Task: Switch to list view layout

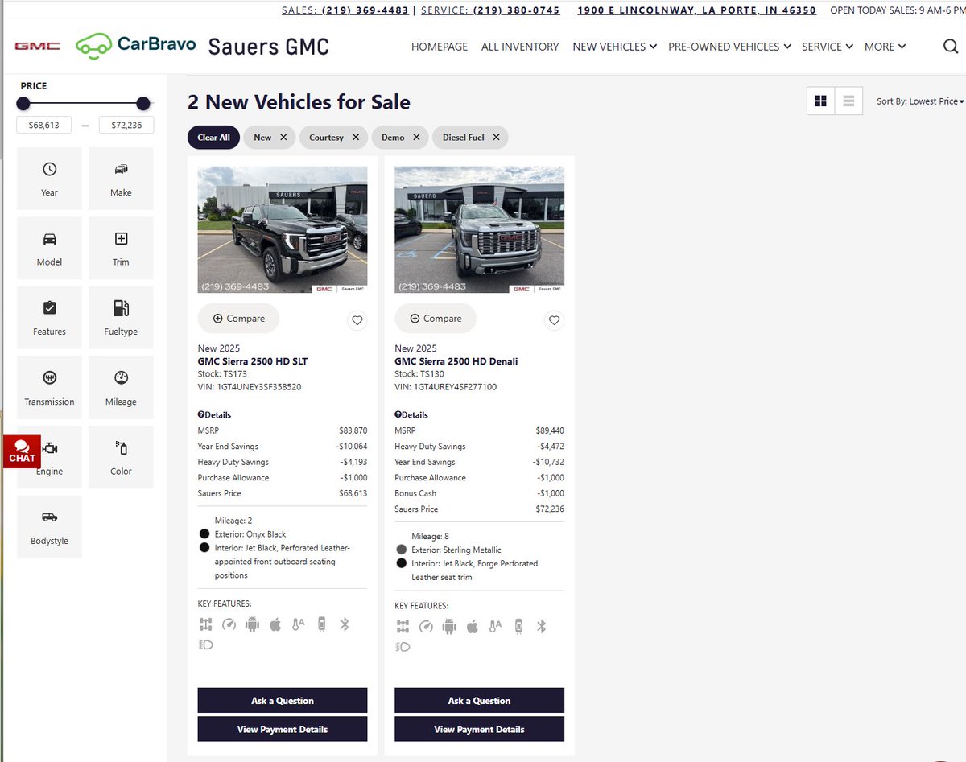Action: 848,101
